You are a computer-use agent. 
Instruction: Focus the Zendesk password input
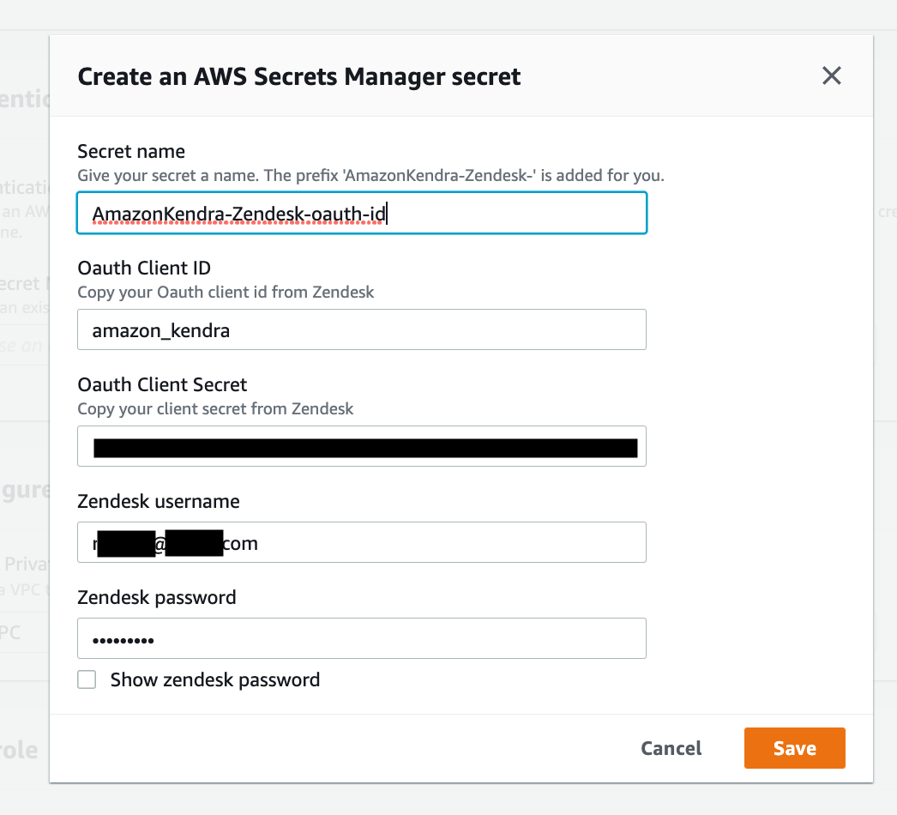pyautogui.click(x=361, y=638)
